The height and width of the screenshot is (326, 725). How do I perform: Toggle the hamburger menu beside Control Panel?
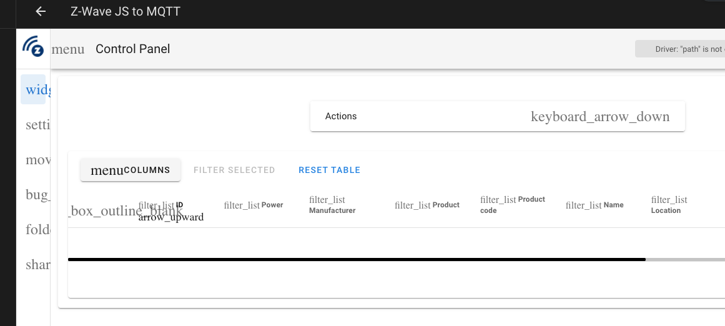point(68,49)
